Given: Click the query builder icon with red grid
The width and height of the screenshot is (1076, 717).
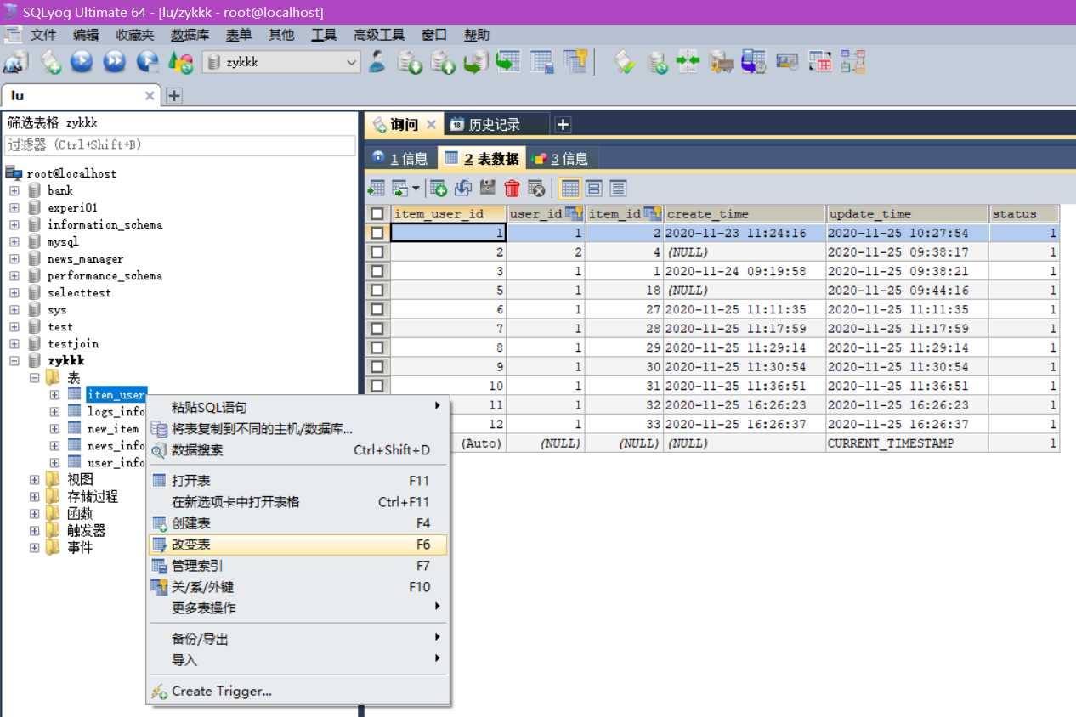Looking at the screenshot, I should point(820,61).
